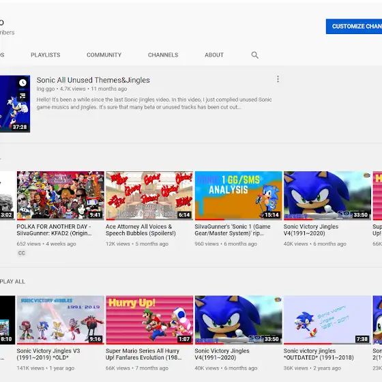Open the Channels tab
Image resolution: width=382 pixels, height=382 pixels.
163,55
